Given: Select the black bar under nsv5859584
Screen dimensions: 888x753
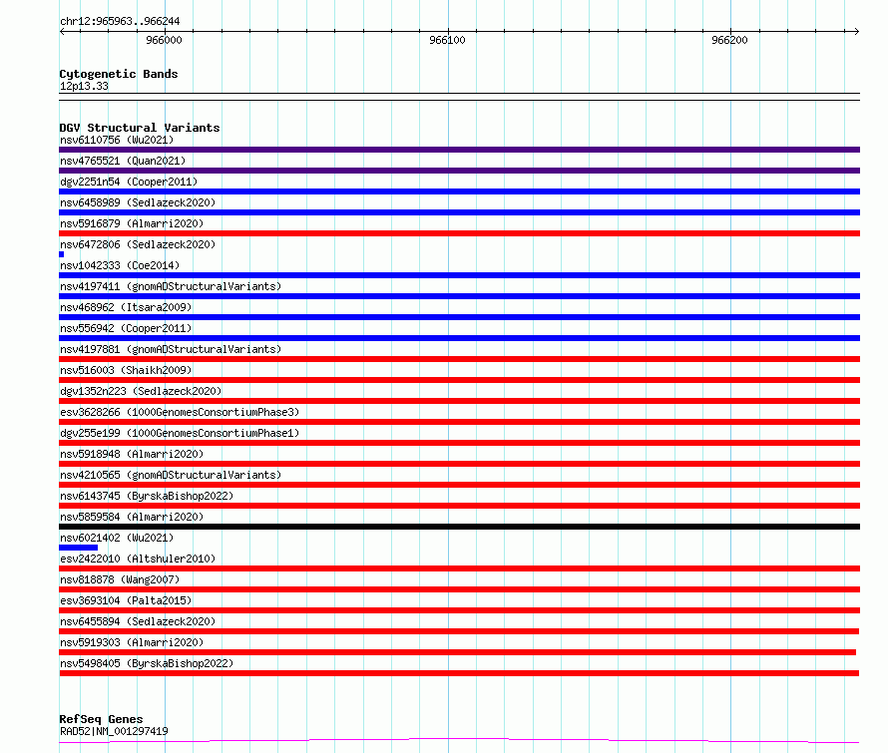Looking at the screenshot, I should 459,527.
